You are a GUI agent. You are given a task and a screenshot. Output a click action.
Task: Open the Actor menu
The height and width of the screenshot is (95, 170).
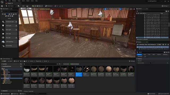(32, 1)
